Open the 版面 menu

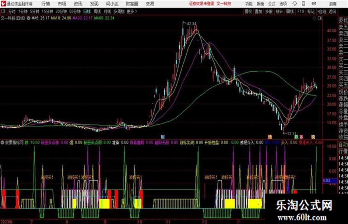(x=260, y=4)
